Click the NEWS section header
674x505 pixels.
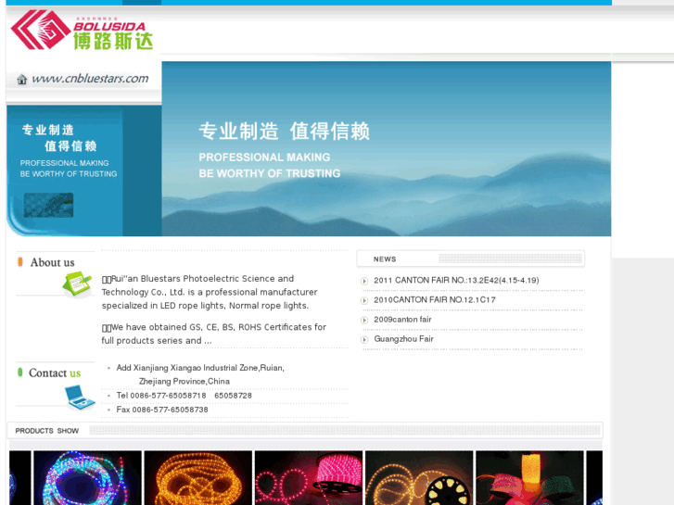point(471,259)
